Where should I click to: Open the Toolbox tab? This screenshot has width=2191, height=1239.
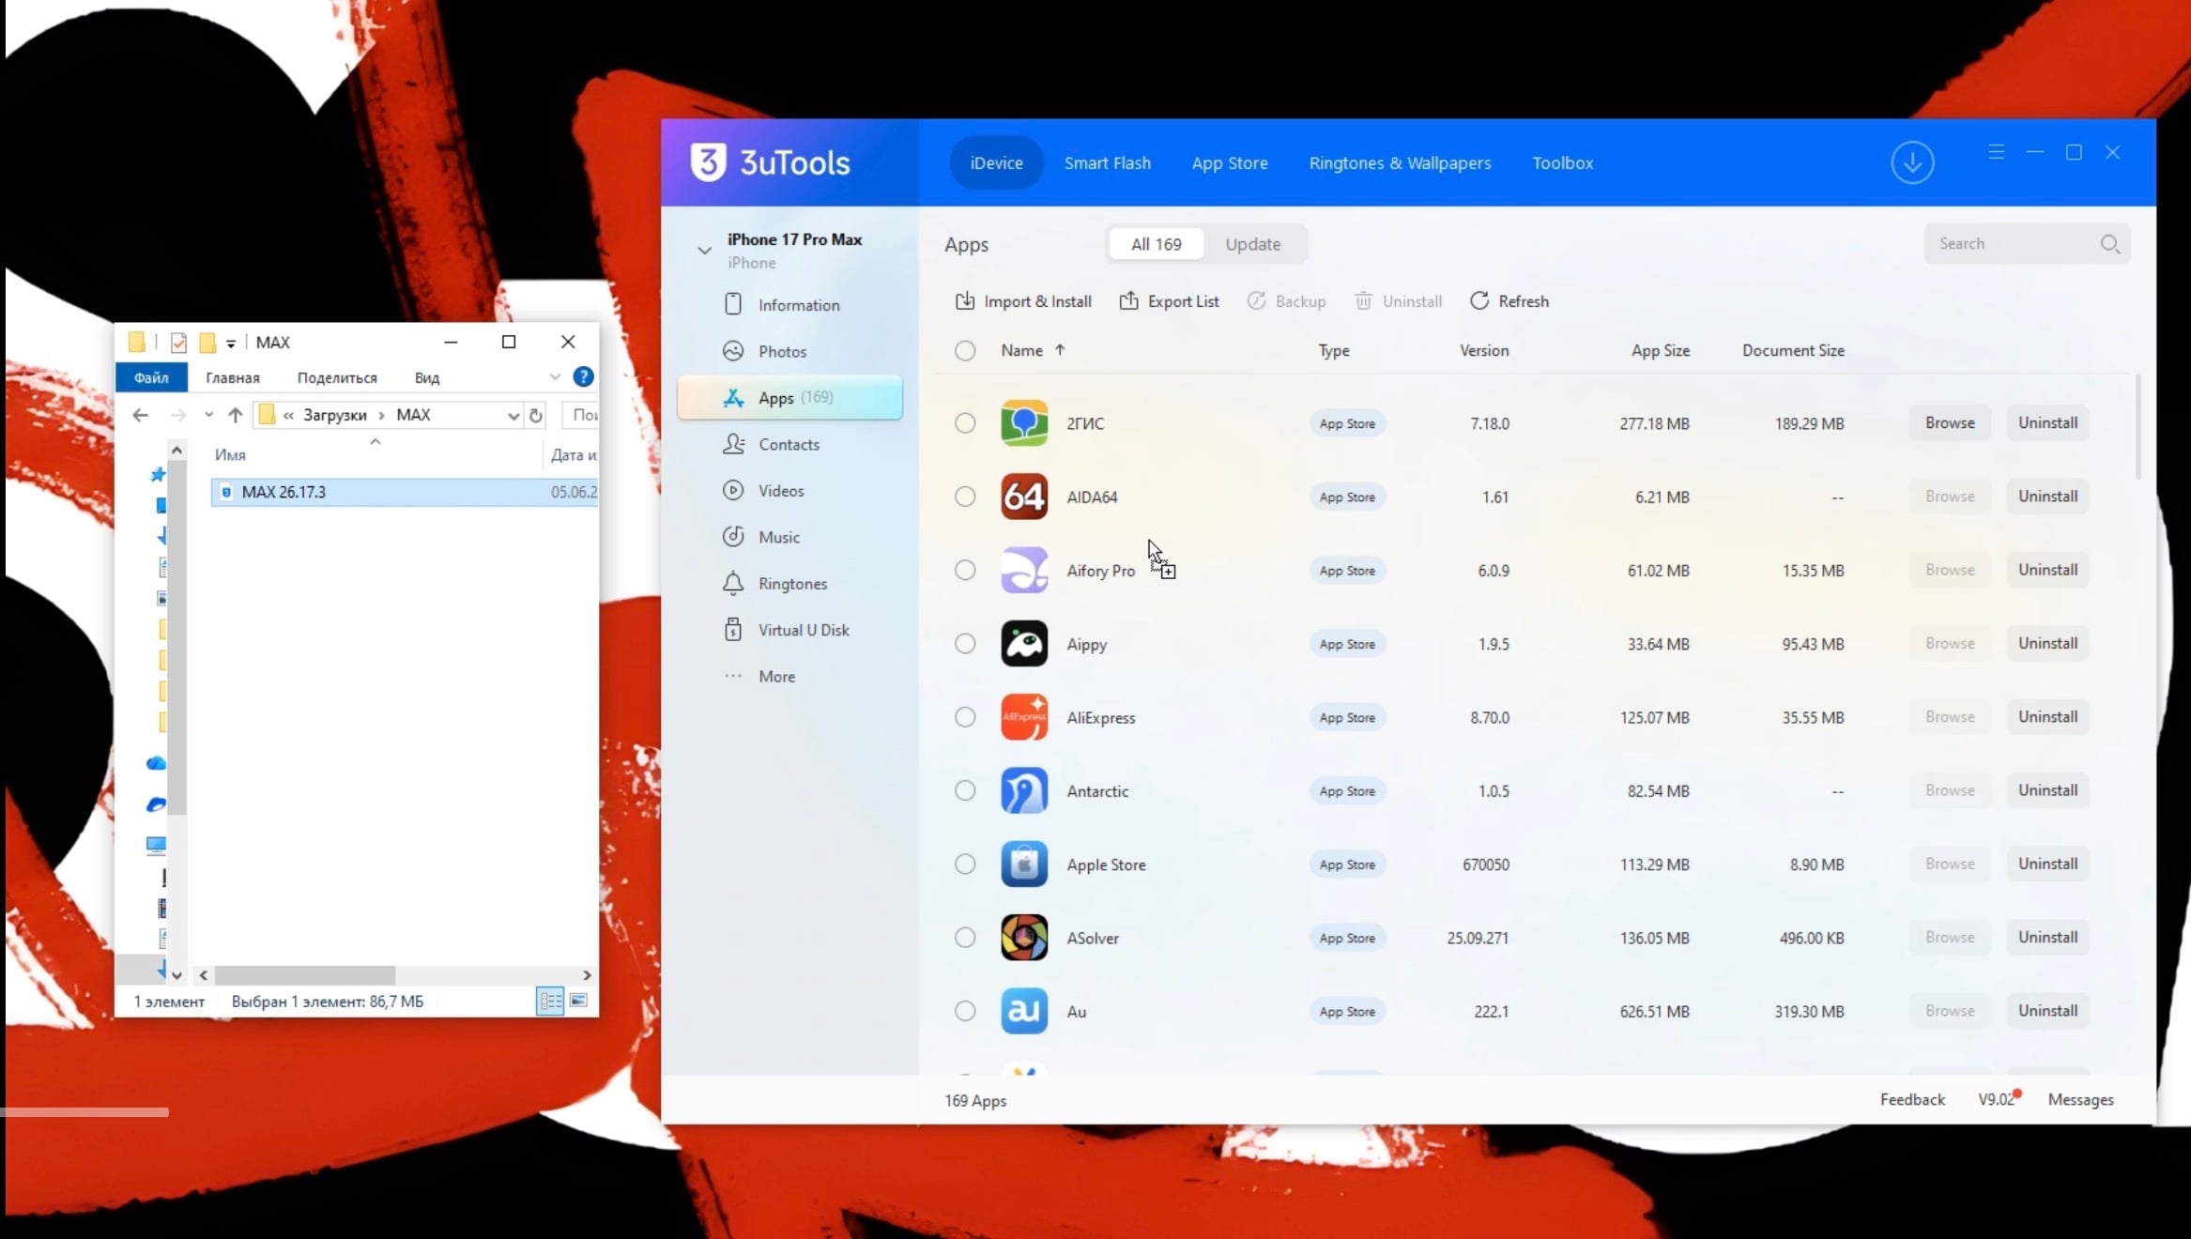(x=1562, y=162)
